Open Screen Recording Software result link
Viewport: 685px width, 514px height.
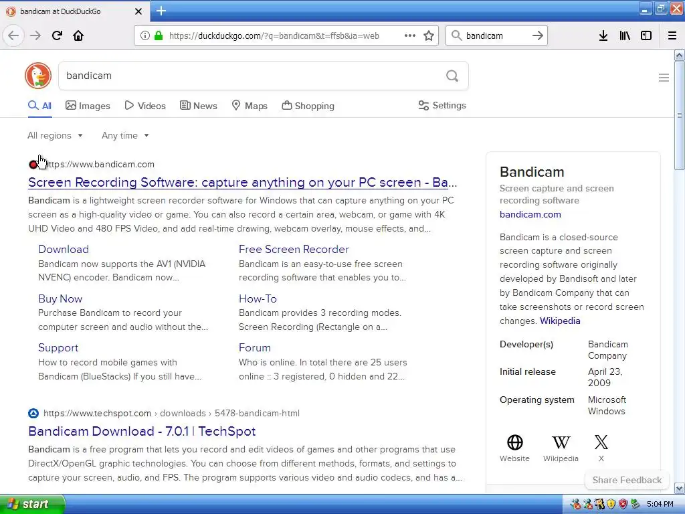click(242, 182)
